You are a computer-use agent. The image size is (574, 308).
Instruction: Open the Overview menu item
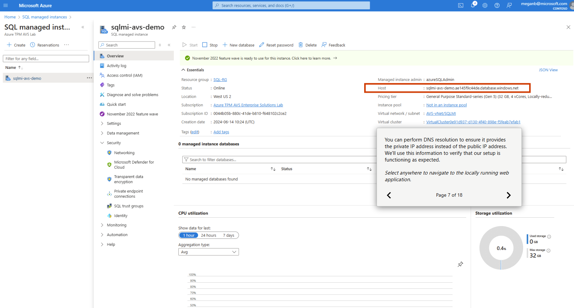point(134,56)
